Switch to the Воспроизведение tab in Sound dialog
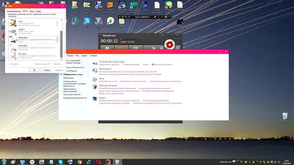 [x=14, y=11]
